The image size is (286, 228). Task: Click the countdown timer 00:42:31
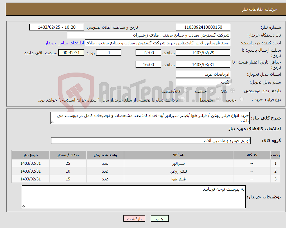tap(71, 53)
